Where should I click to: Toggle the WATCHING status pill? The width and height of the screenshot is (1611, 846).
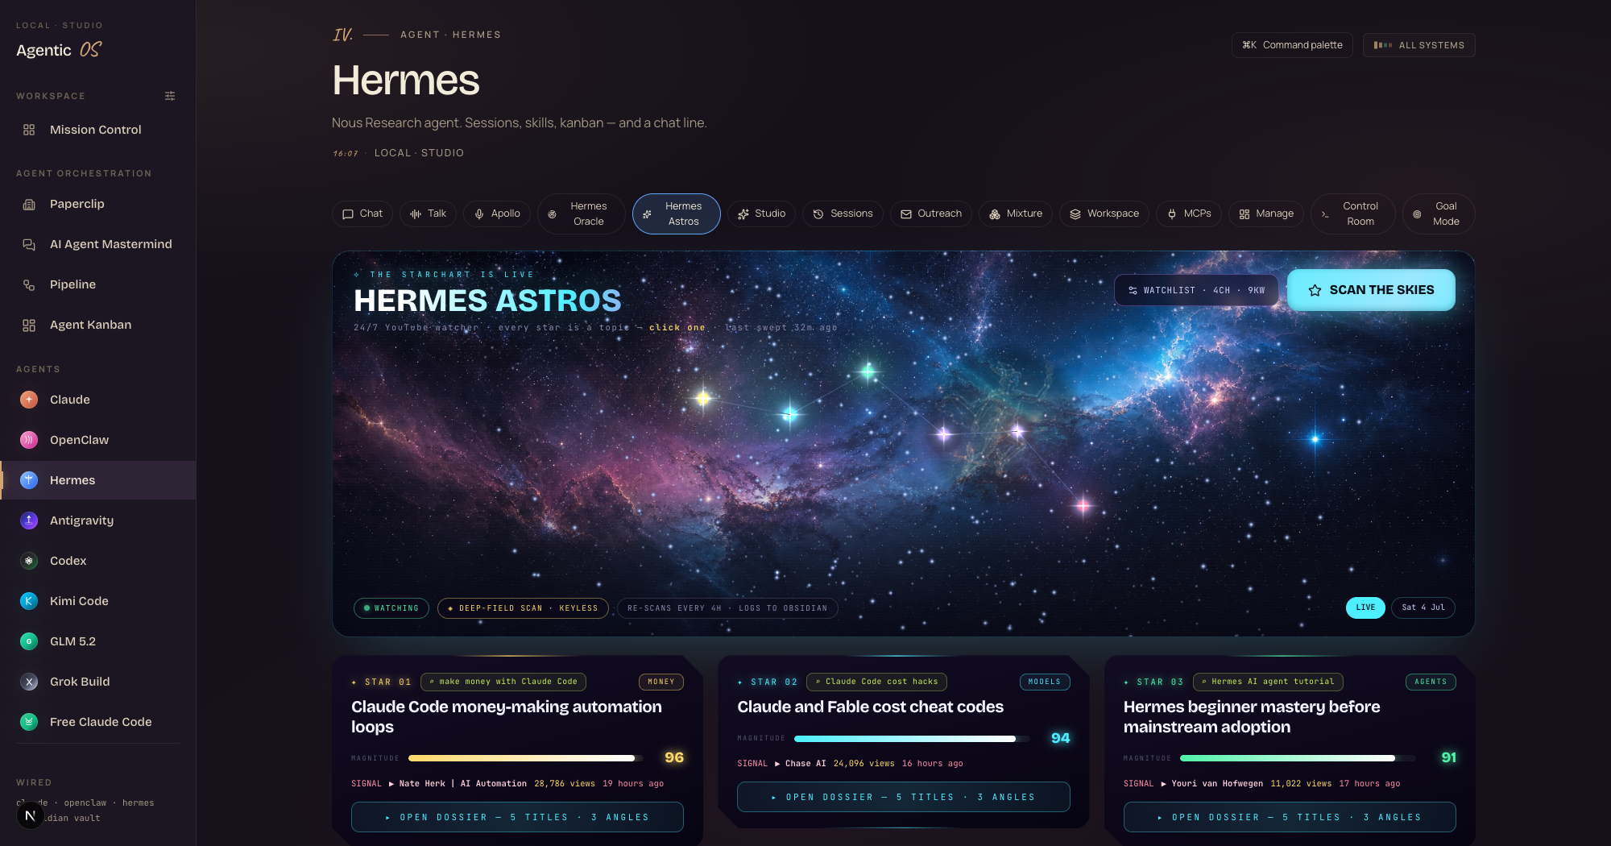pos(391,608)
